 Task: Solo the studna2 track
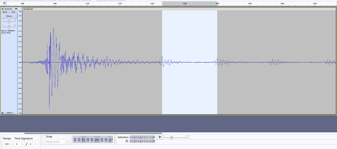(13, 12)
